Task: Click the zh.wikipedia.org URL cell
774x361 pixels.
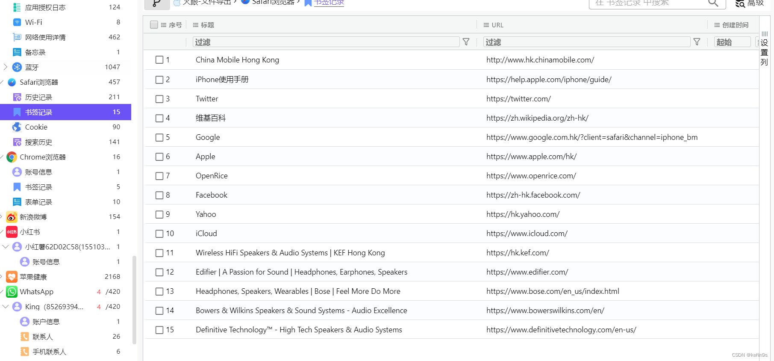Action: [537, 118]
